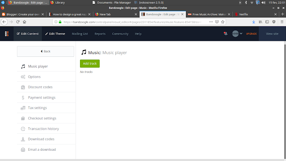Open Firefox downloads arrow icon
286x161 pixels.
coord(254,22)
